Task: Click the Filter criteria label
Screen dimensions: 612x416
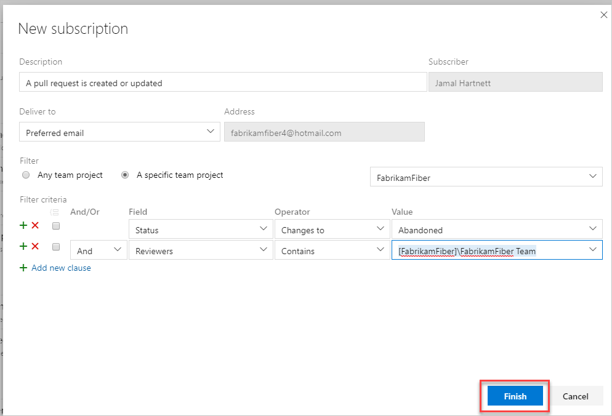Action: pos(43,199)
